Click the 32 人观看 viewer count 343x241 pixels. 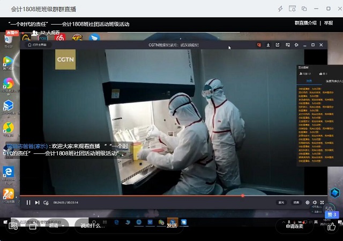tap(46, 33)
